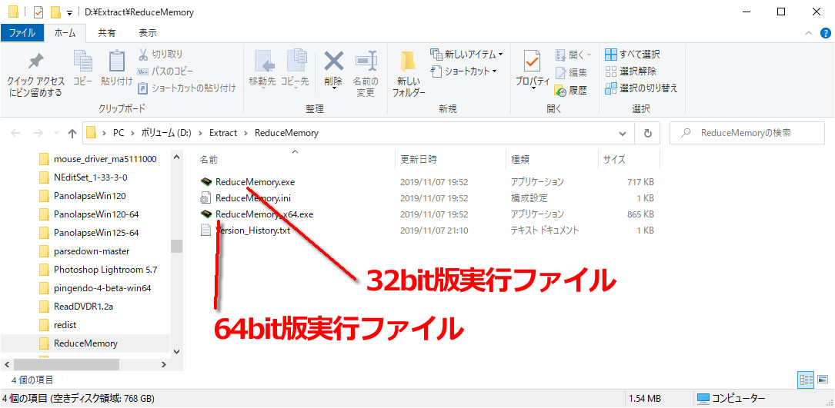Switch to the 共有 (Share) tab
The image size is (835, 408).
coord(106,33)
